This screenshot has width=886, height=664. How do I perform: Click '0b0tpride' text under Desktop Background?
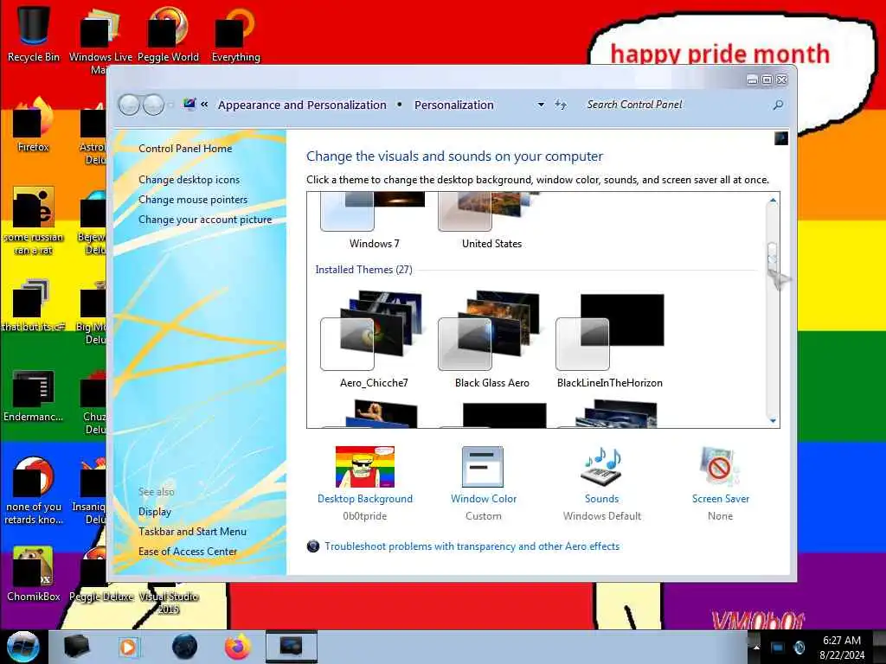tap(364, 515)
